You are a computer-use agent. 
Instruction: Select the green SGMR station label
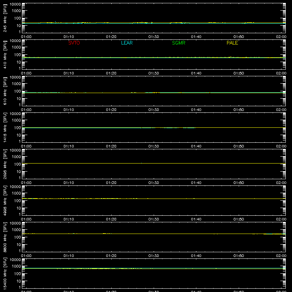pyautogui.click(x=178, y=43)
